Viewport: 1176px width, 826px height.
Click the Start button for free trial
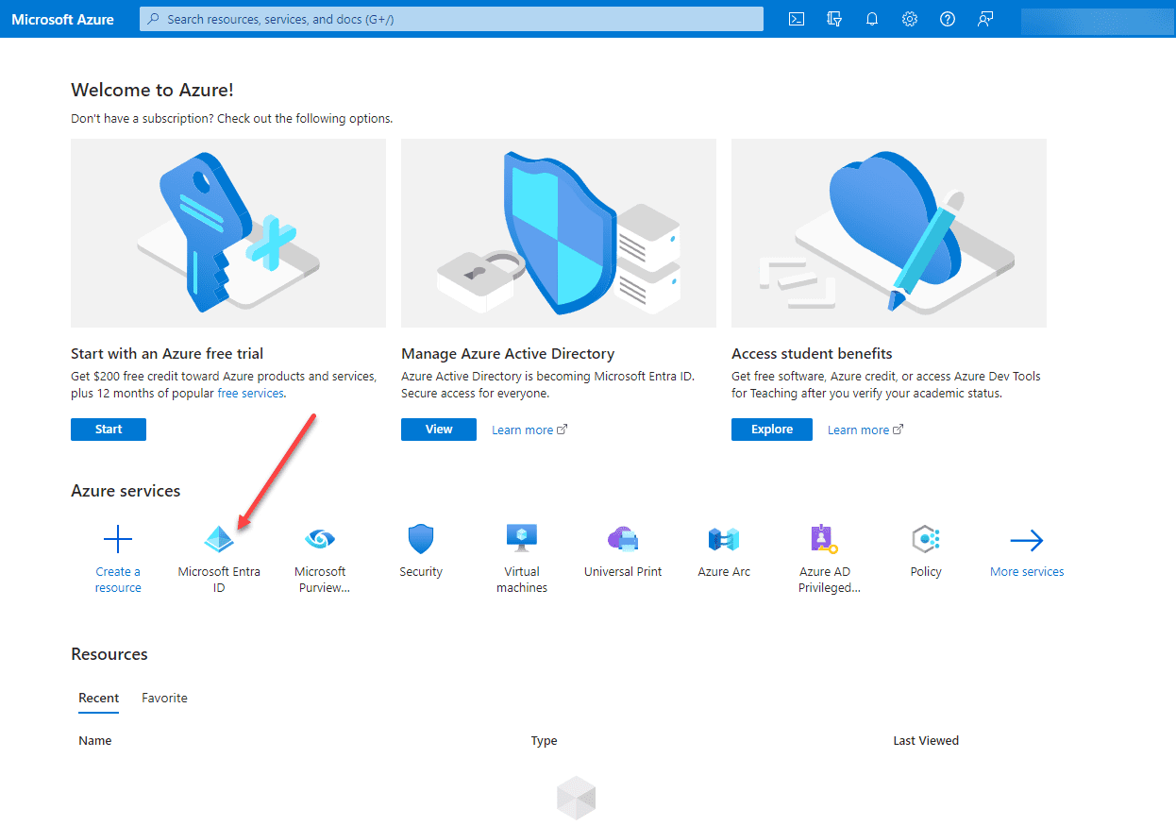(109, 430)
